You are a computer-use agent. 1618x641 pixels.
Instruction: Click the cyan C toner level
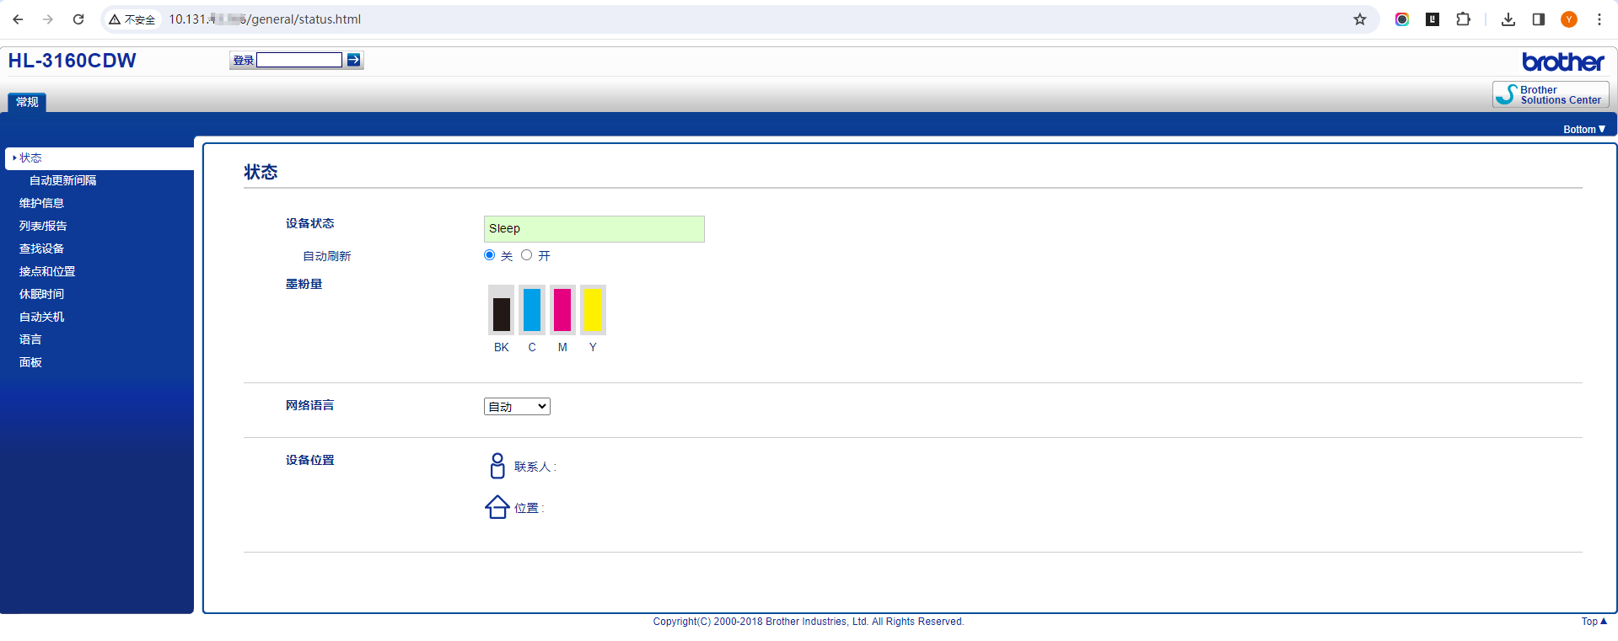coord(532,310)
